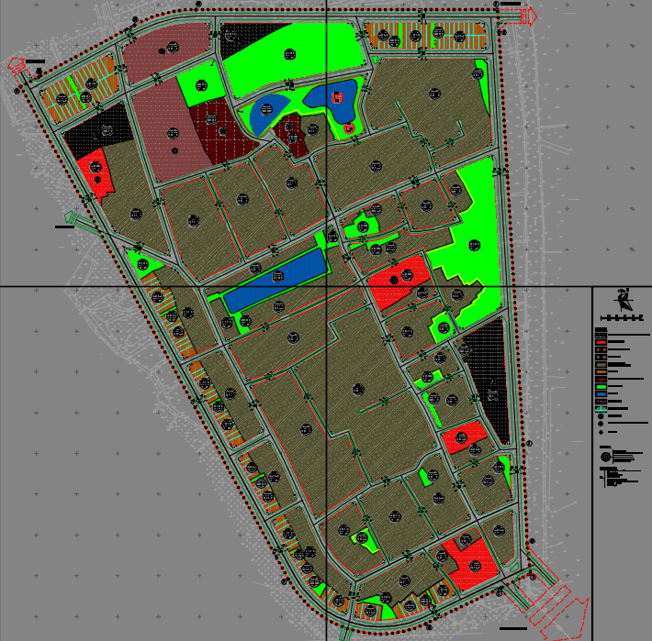Select the blue swatch in the legend
Viewport: 652px width, 641px height.
[601, 394]
